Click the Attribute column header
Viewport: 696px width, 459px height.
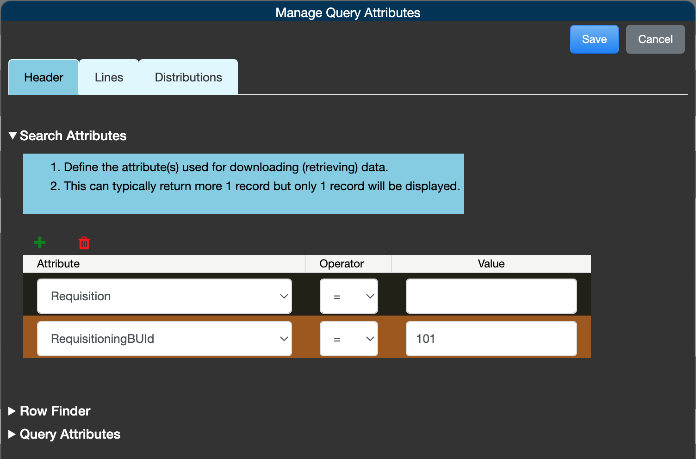click(58, 263)
